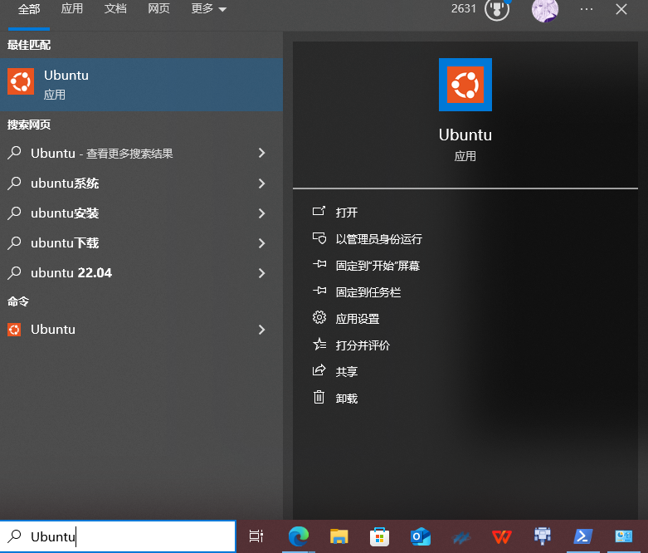This screenshot has height=553, width=648.
Task: Open File Explorer from the taskbar
Action: tap(339, 536)
